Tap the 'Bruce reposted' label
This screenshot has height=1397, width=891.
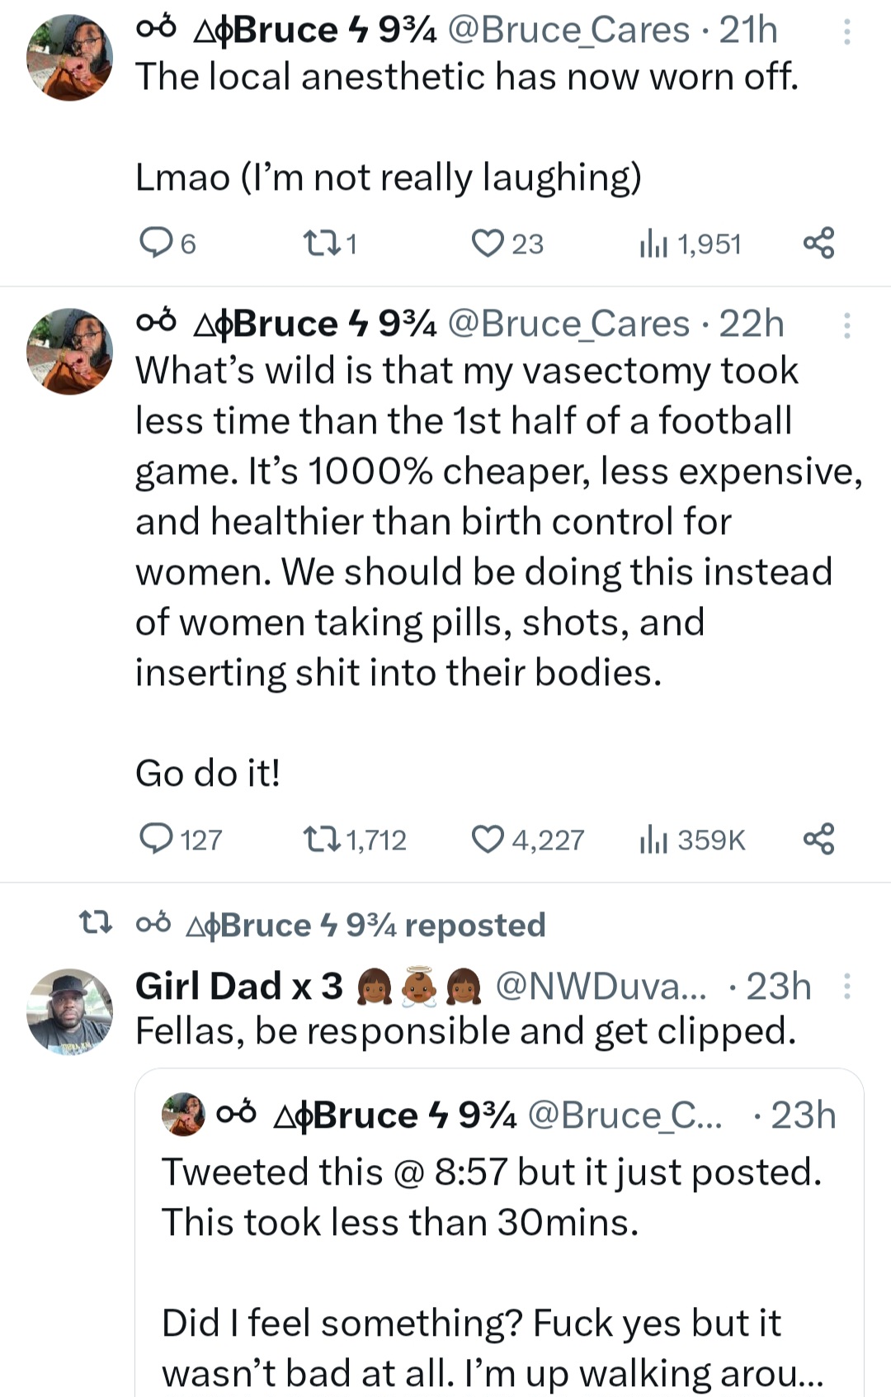(365, 925)
